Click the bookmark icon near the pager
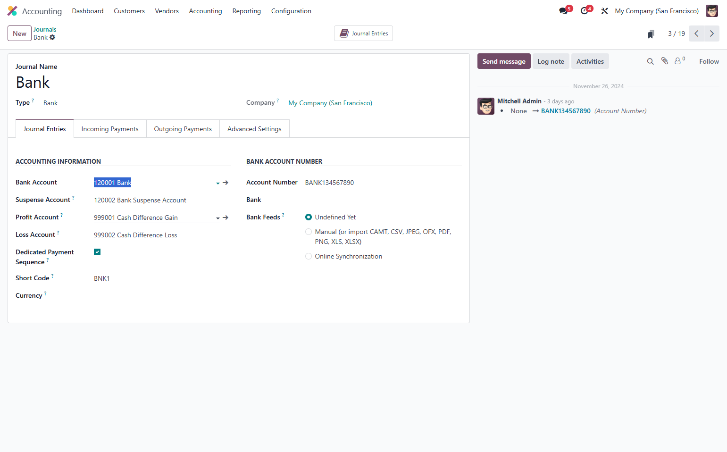 (x=651, y=34)
